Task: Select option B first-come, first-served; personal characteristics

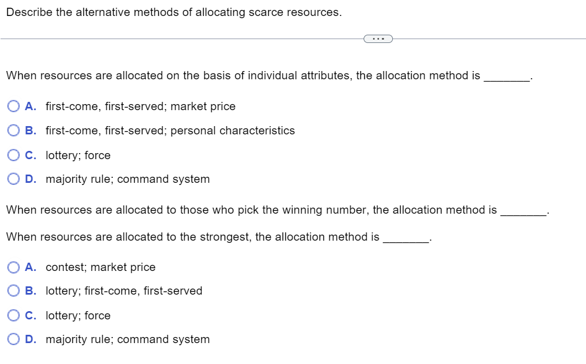Action: coord(13,131)
